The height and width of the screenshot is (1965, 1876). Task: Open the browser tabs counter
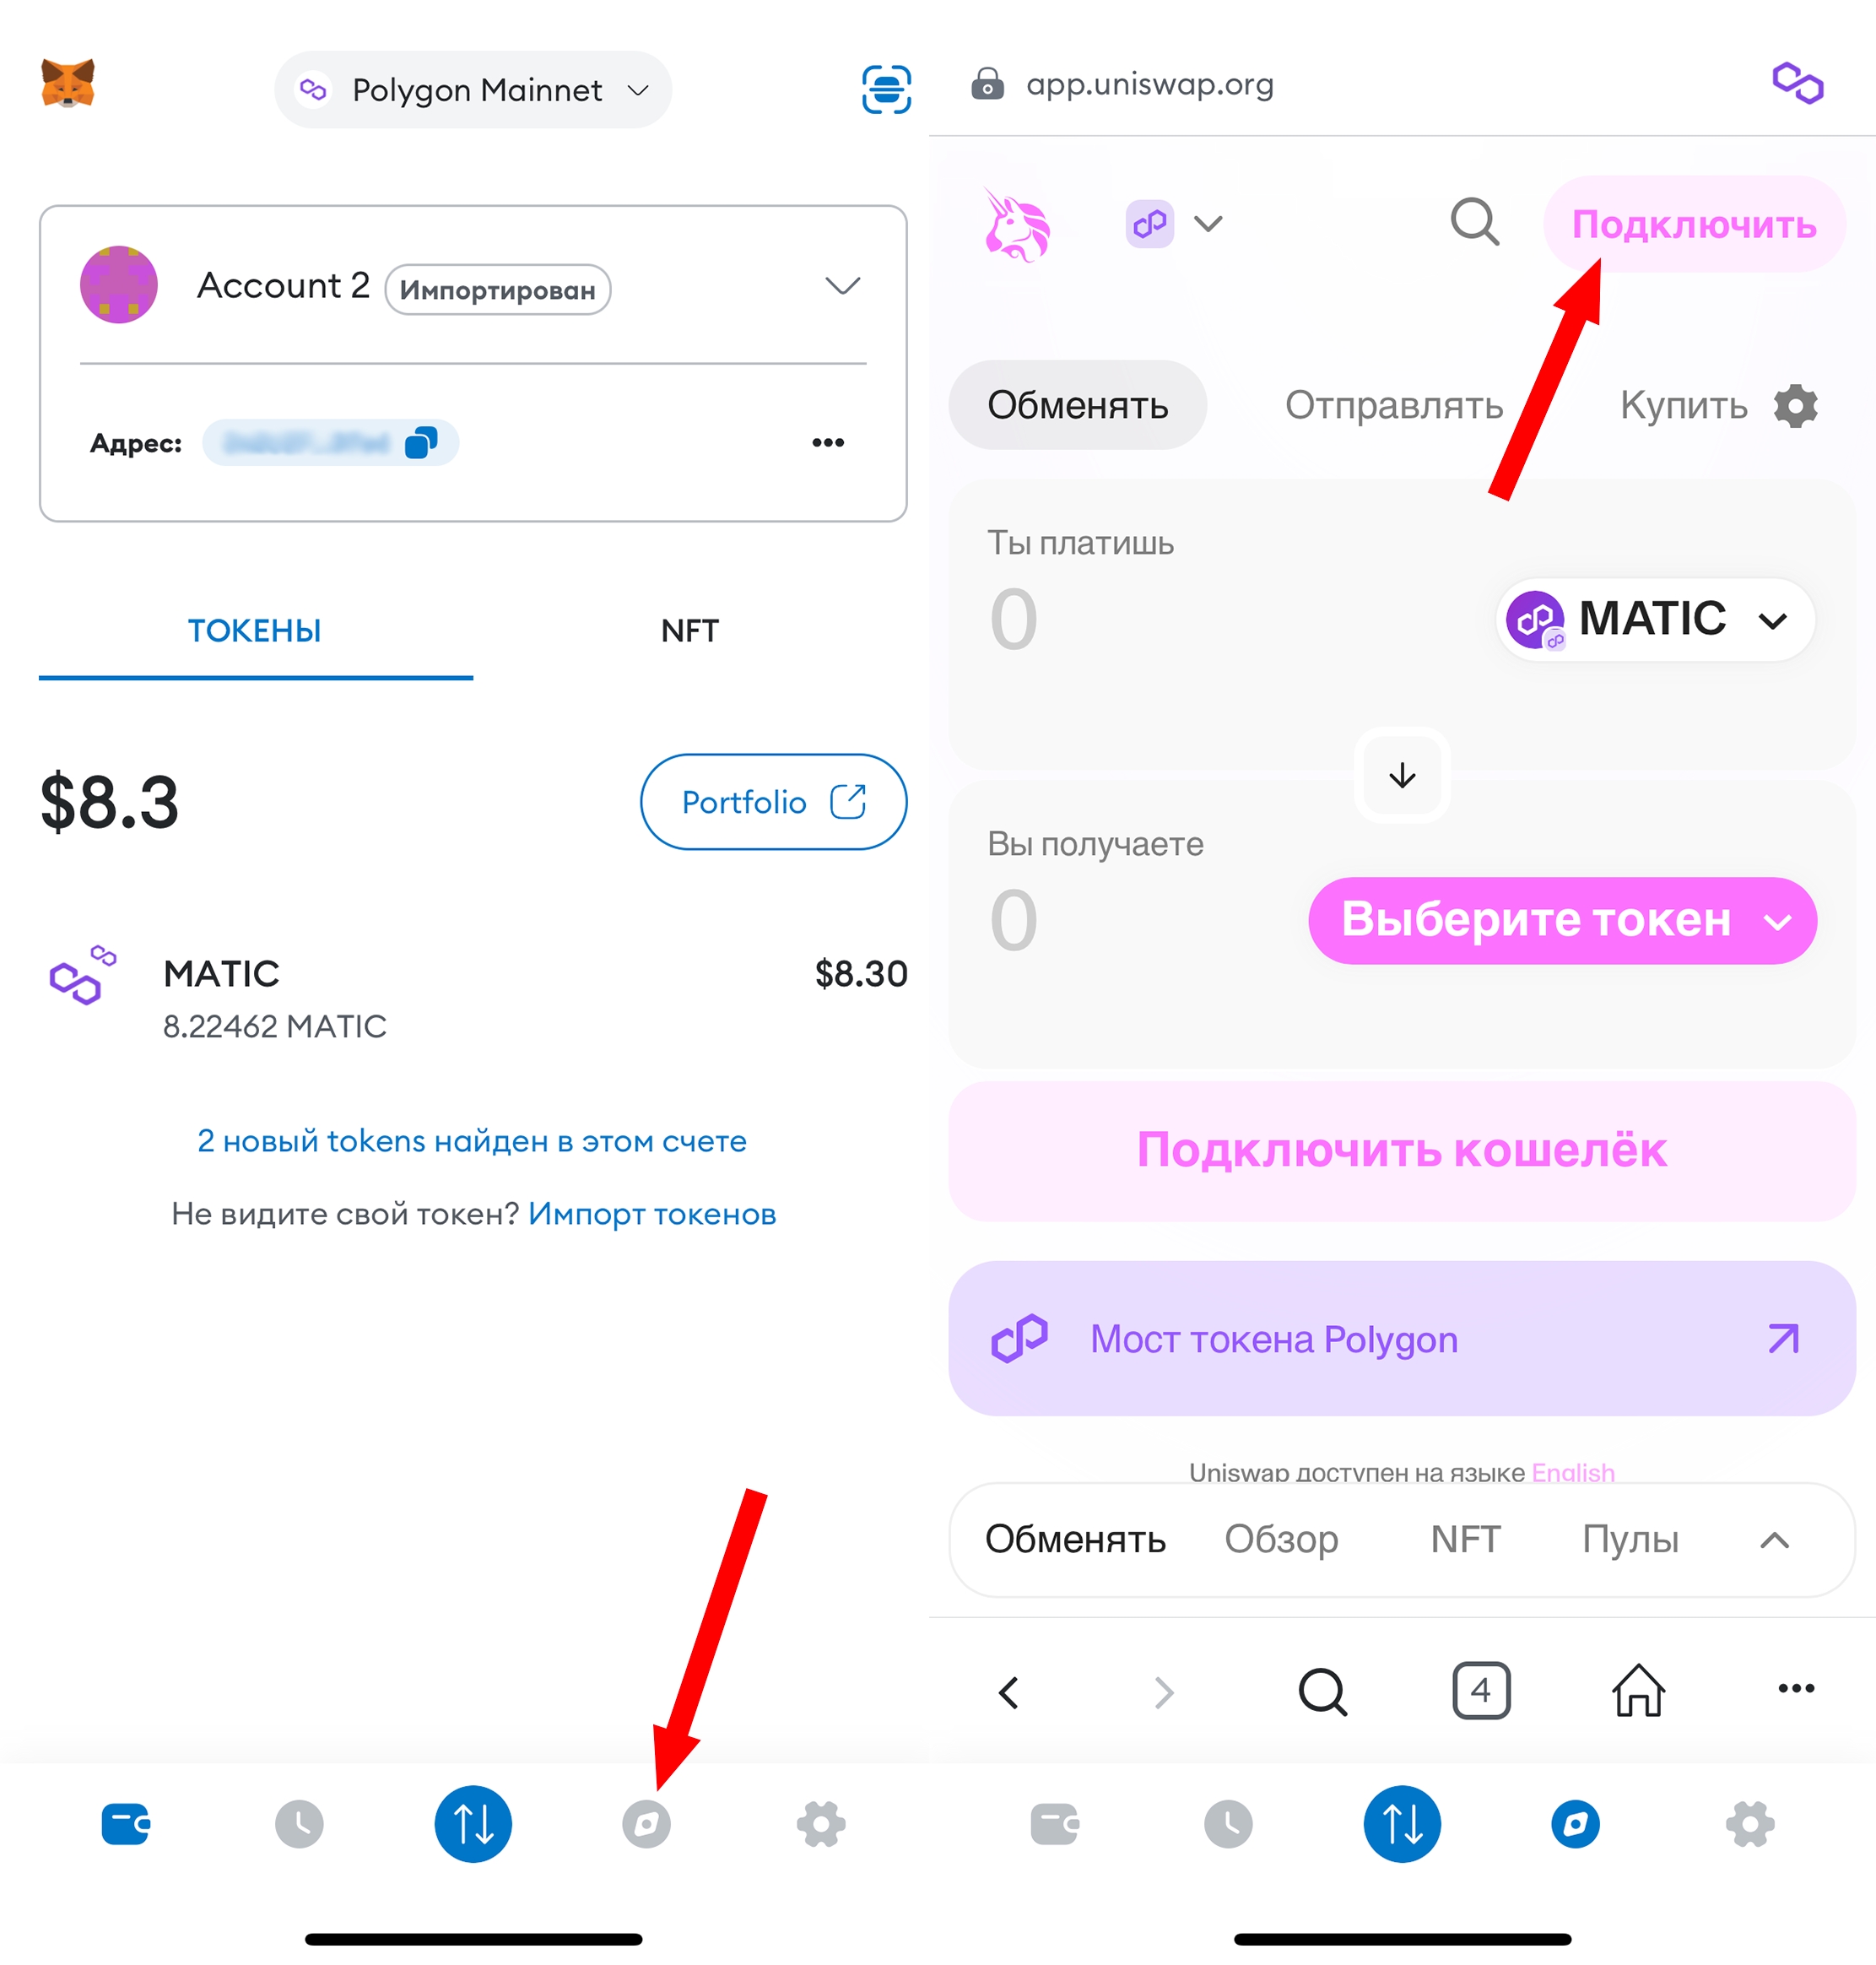pyautogui.click(x=1481, y=1690)
